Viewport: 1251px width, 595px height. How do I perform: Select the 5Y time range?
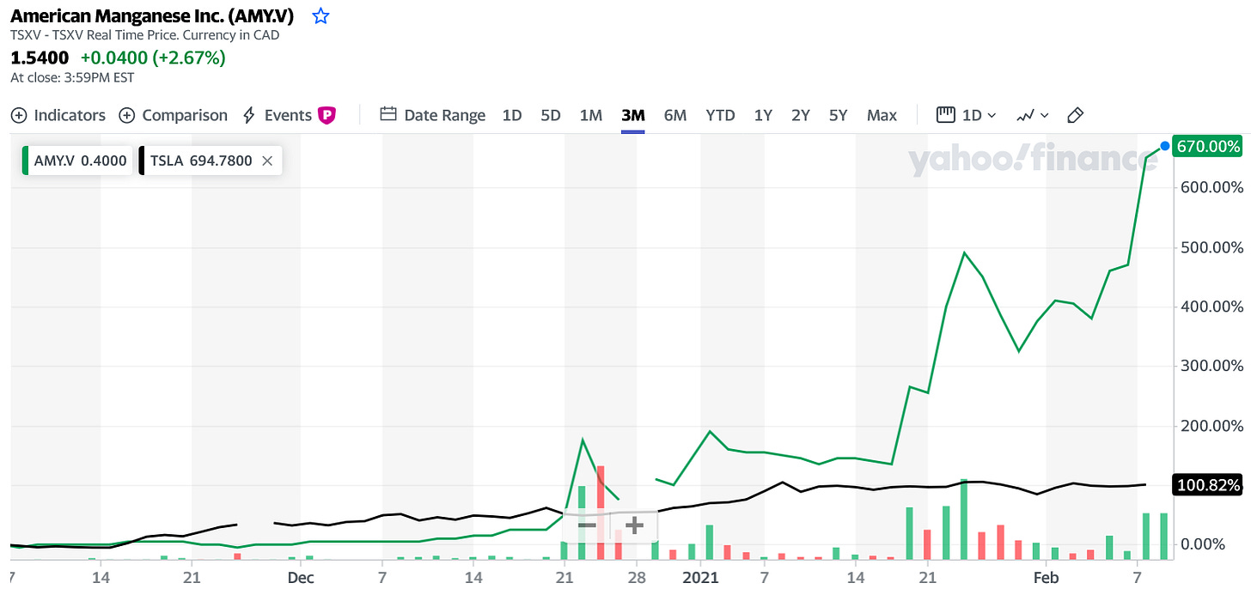(x=839, y=115)
